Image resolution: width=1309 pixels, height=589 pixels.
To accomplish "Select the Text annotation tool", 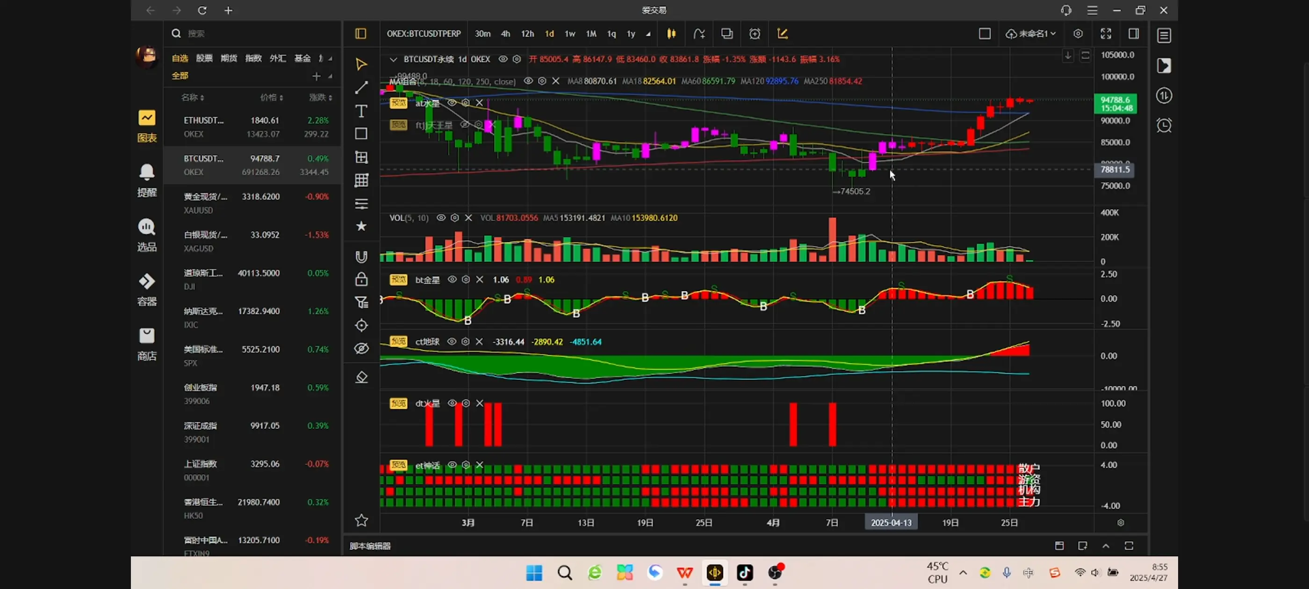I will tap(361, 111).
